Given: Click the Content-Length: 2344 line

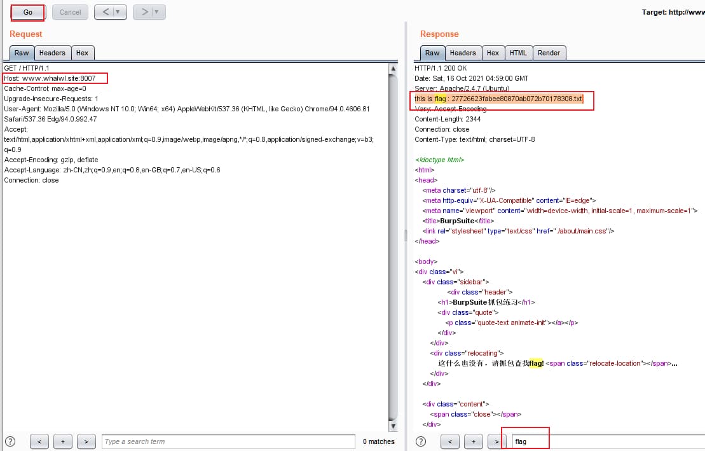Looking at the screenshot, I should point(448,119).
